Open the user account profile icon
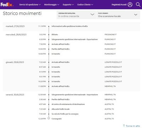This screenshot has height=128, width=142. 130,5
